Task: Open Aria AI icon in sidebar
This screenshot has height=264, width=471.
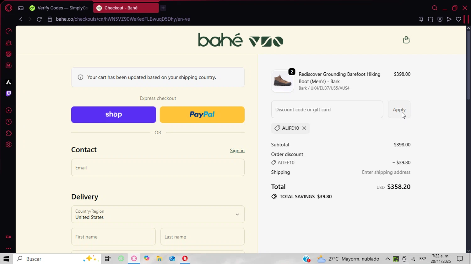Action: click(x=8, y=82)
